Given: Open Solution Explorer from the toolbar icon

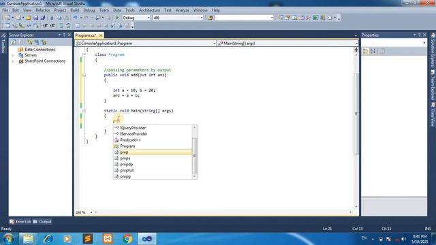Looking at the screenshot, I should [x=280, y=18].
